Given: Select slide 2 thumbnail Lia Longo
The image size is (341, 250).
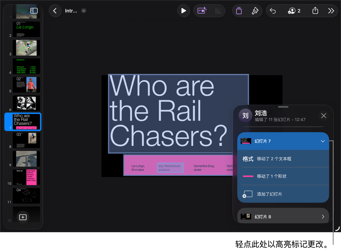Looking at the screenshot, I should point(26,29).
